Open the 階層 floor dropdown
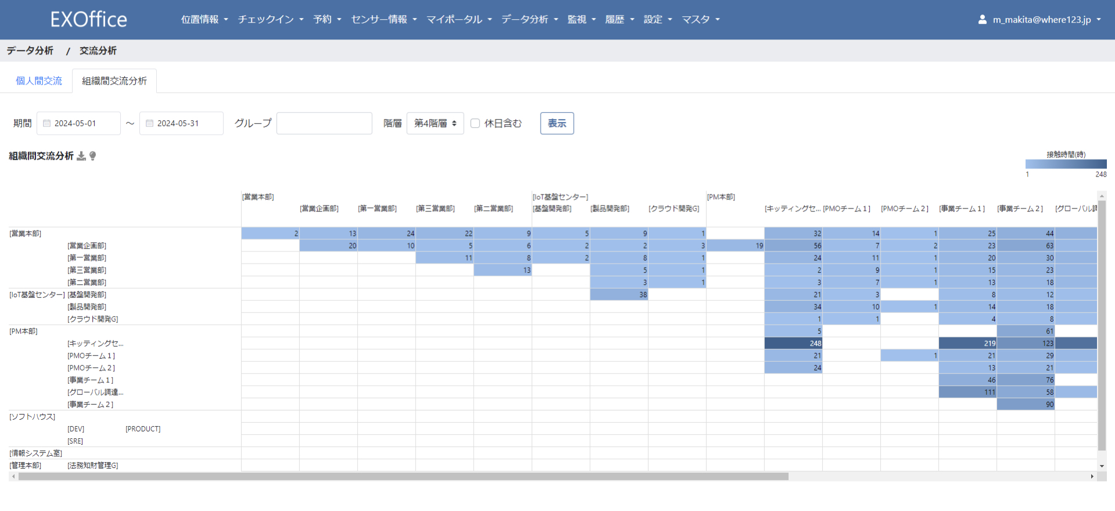 pos(435,124)
